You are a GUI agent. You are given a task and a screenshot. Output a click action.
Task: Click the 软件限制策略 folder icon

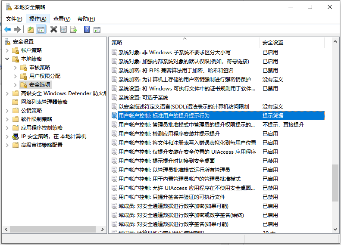16,119
